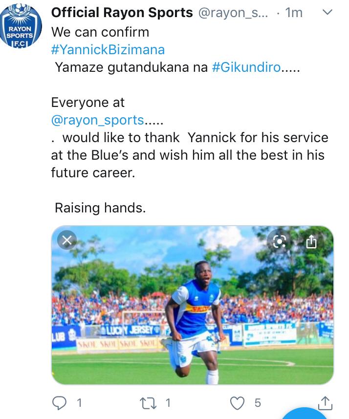Screen dimensions: 349x419
Task: Dismiss the photo with the X button
Action: pos(67,240)
